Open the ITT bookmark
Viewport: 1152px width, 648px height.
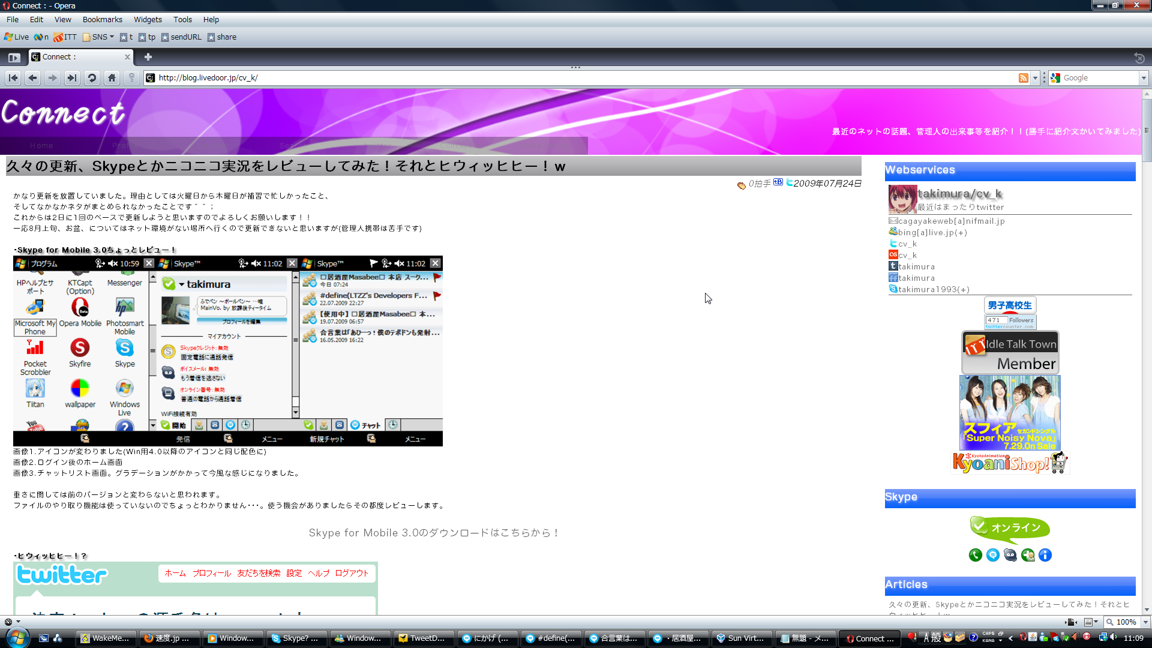65,37
